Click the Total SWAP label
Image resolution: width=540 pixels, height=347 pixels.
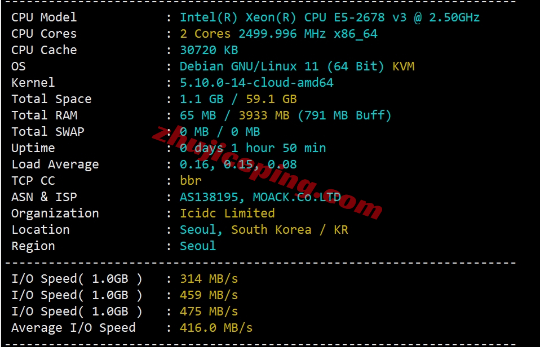pyautogui.click(x=48, y=131)
